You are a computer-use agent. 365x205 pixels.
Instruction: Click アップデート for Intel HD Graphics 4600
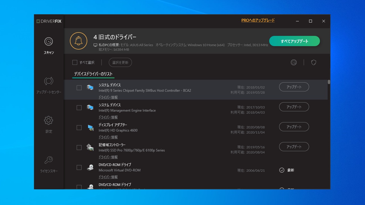(294, 127)
